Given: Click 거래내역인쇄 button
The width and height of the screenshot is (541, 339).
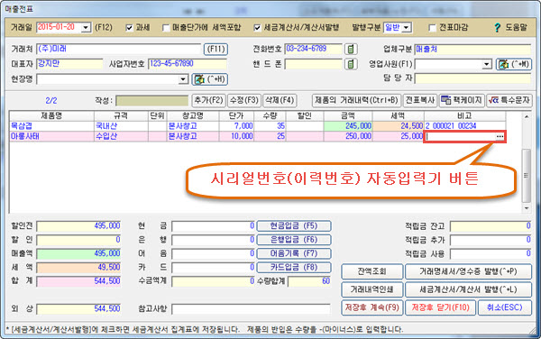Looking at the screenshot, I should [371, 289].
